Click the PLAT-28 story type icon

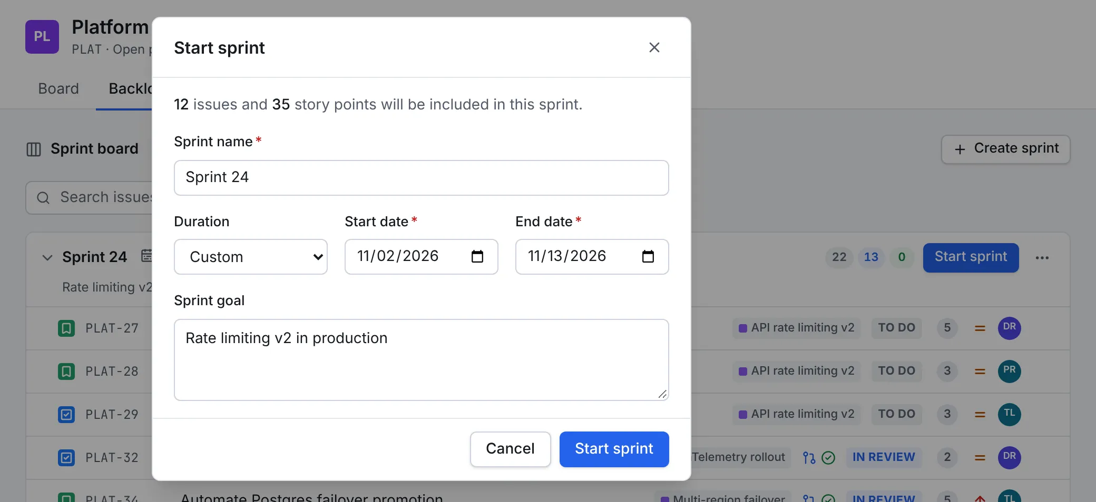(66, 372)
